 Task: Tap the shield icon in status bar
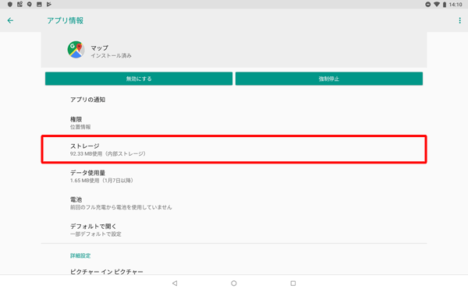[x=10, y=4]
